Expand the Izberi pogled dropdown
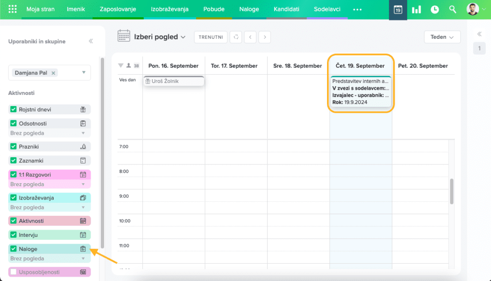Image resolution: width=491 pixels, height=281 pixels. [x=160, y=37]
